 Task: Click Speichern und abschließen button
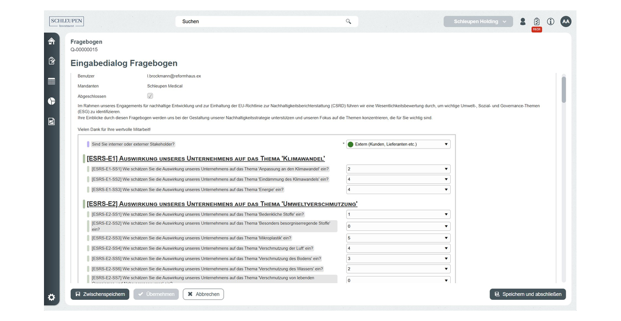[527, 294]
